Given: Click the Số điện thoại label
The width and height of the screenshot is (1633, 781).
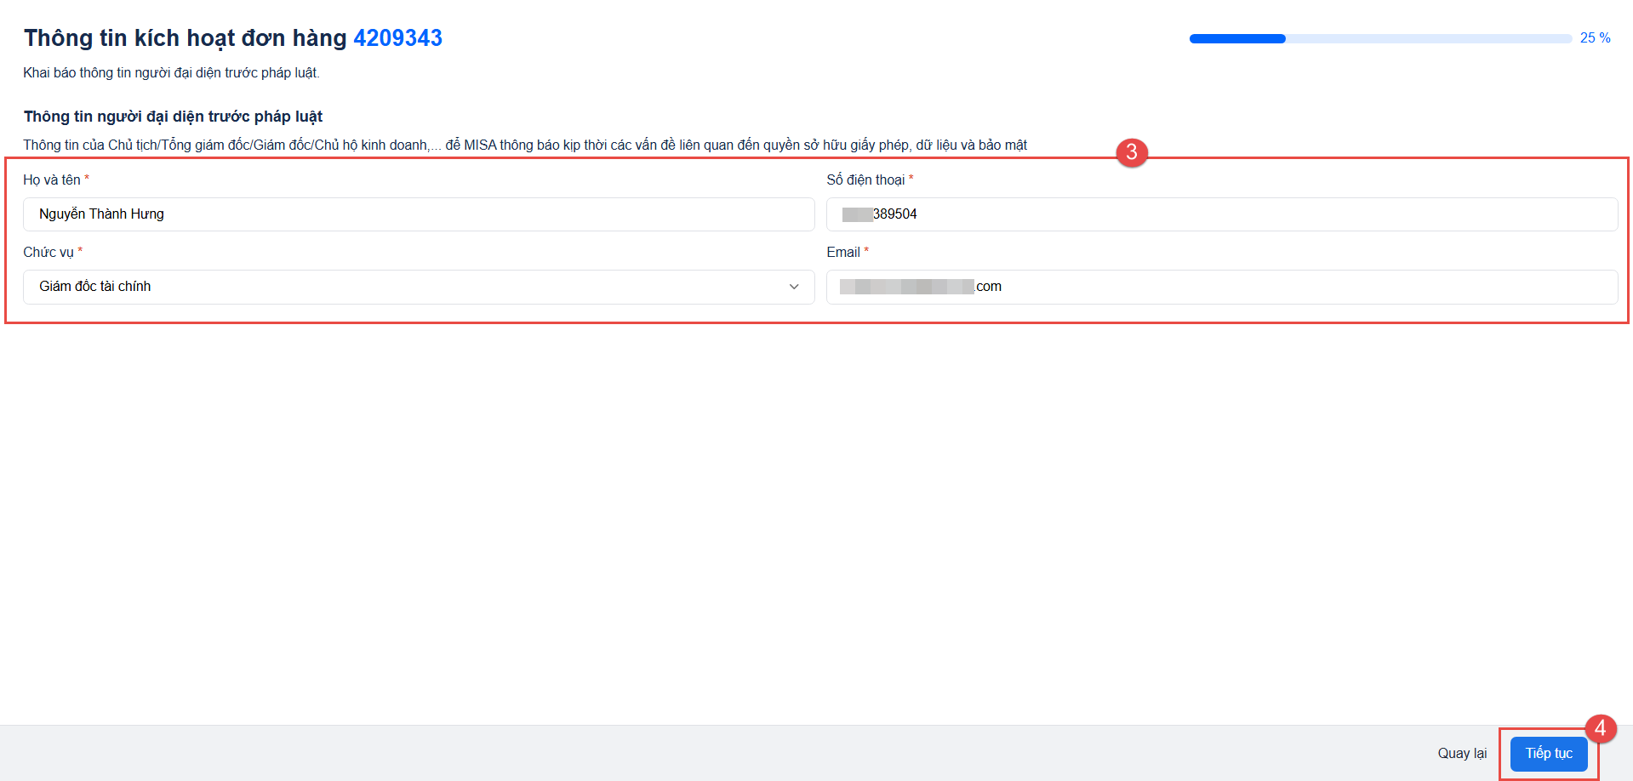Looking at the screenshot, I should [865, 180].
